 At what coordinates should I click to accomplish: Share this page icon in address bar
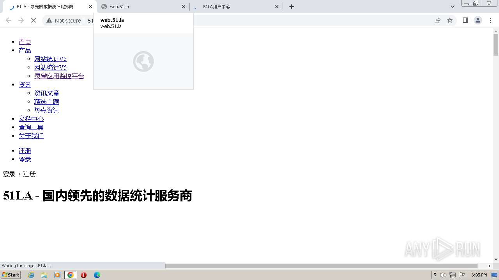tap(437, 20)
